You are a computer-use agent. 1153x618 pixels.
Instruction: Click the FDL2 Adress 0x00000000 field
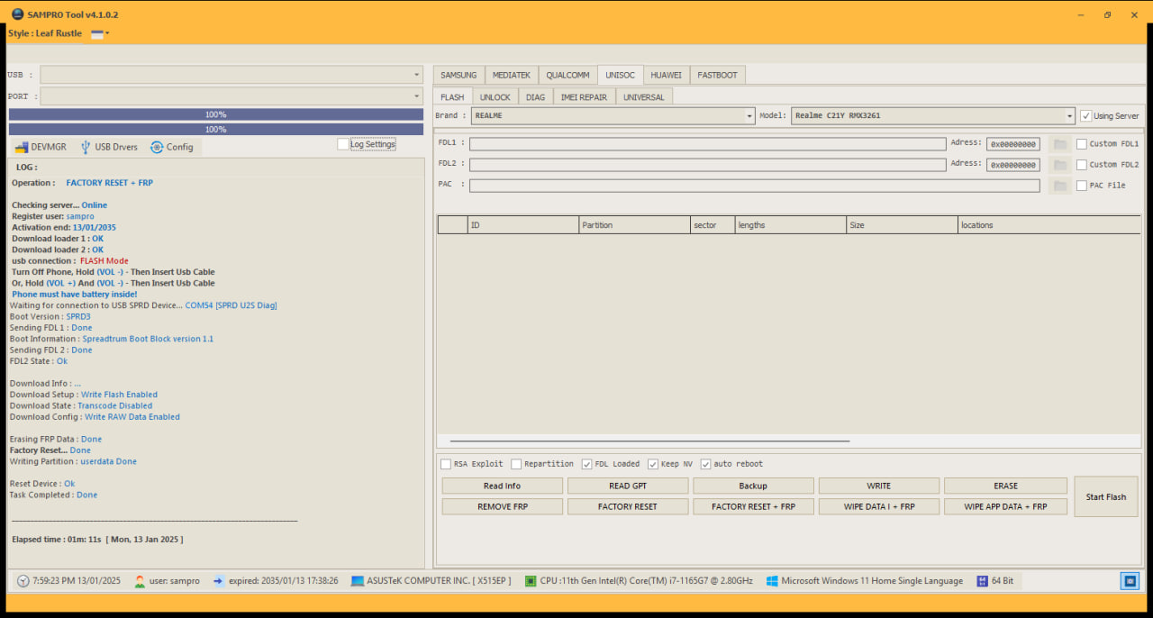click(x=1013, y=165)
